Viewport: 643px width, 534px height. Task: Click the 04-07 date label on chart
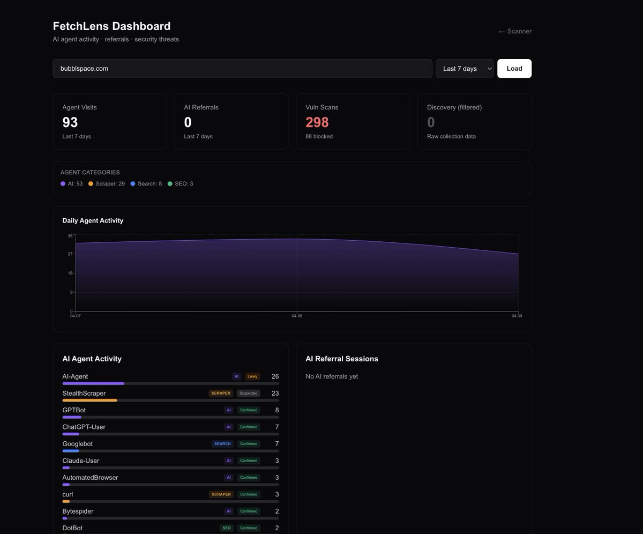(x=76, y=316)
